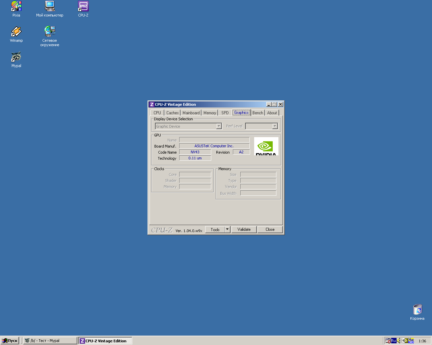Click the A2 revision value
Image resolution: width=432 pixels, height=345 pixels.
coord(241,152)
